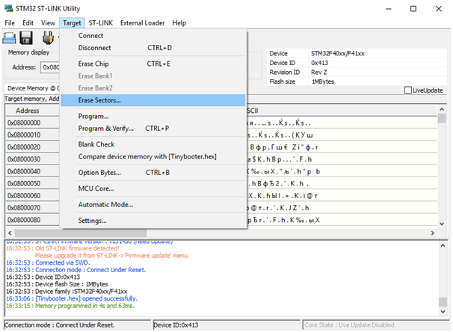The height and width of the screenshot is (332, 453).
Task: Select memory row 0x08000040
Action: [x=32, y=171]
